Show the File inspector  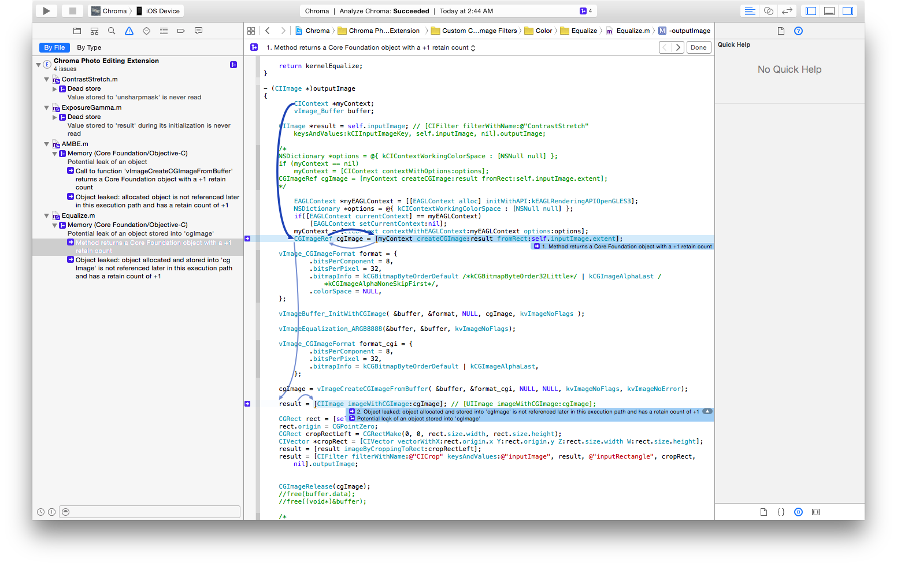781,31
